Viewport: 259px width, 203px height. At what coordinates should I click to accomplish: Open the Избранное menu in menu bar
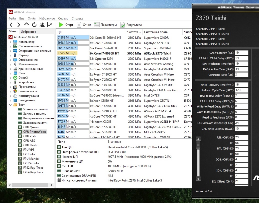pos(47,18)
